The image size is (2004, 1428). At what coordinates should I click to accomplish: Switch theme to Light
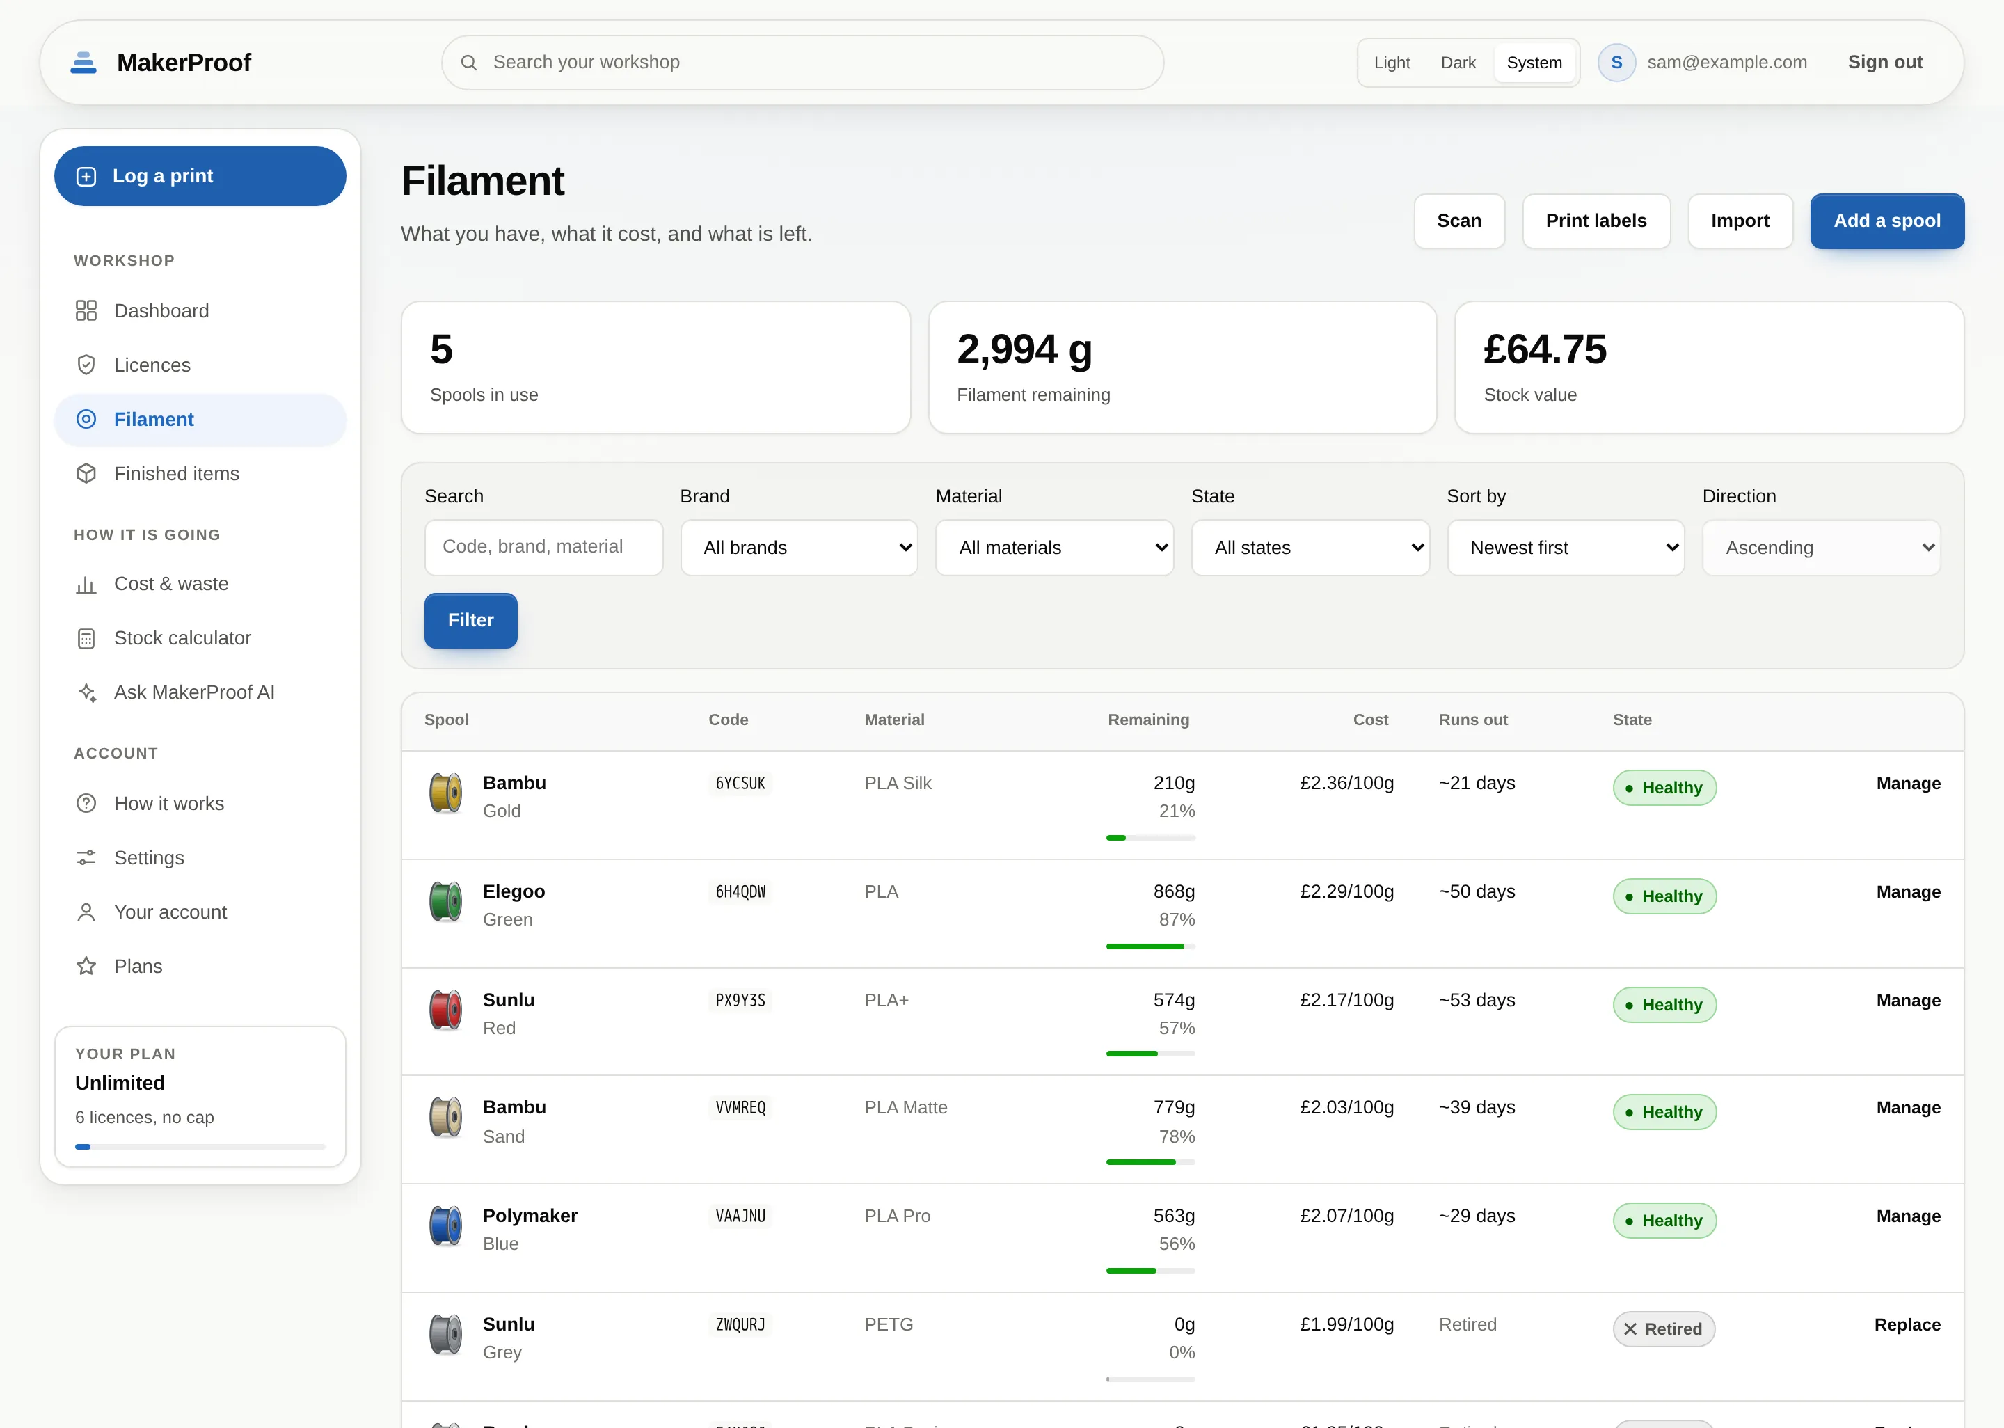(1392, 63)
